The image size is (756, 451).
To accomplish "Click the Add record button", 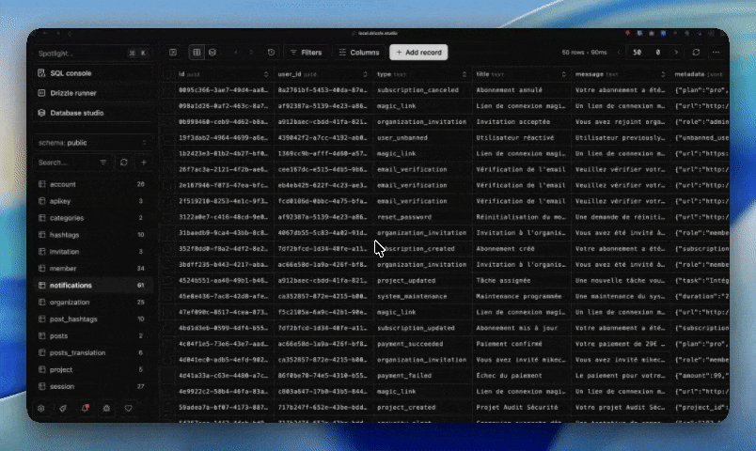I will point(418,53).
